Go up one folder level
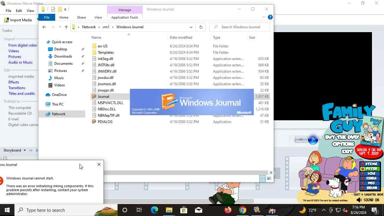The height and width of the screenshot is (216, 384). point(66,27)
